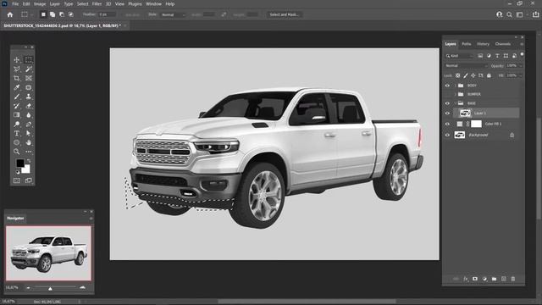
Task: Collapse the BASE group
Action: tap(456, 103)
